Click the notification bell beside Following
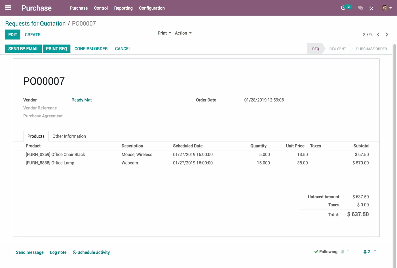397x268 pixels. pos(343,252)
